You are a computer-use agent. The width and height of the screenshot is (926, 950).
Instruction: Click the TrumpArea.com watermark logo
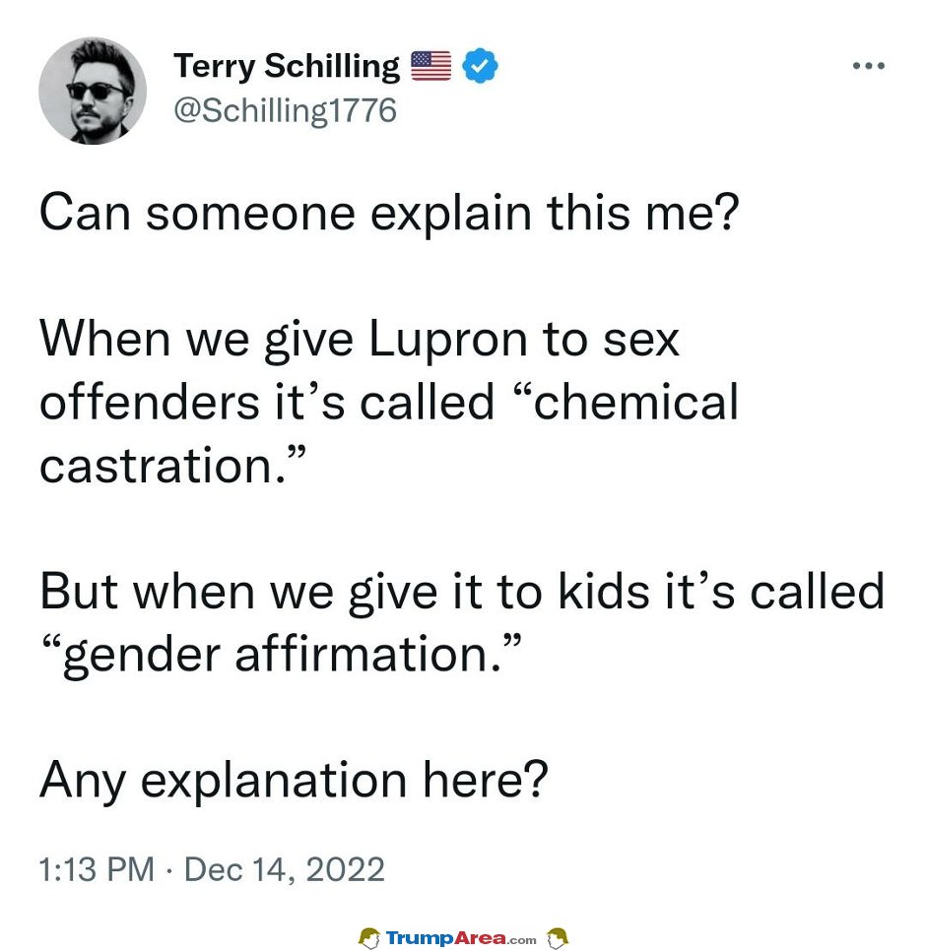pyautogui.click(x=463, y=938)
